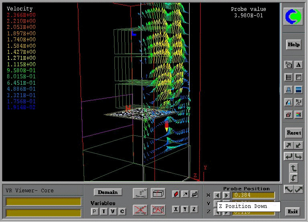Click the color legend bars icon
The image size is (308, 222).
click(298, 115)
